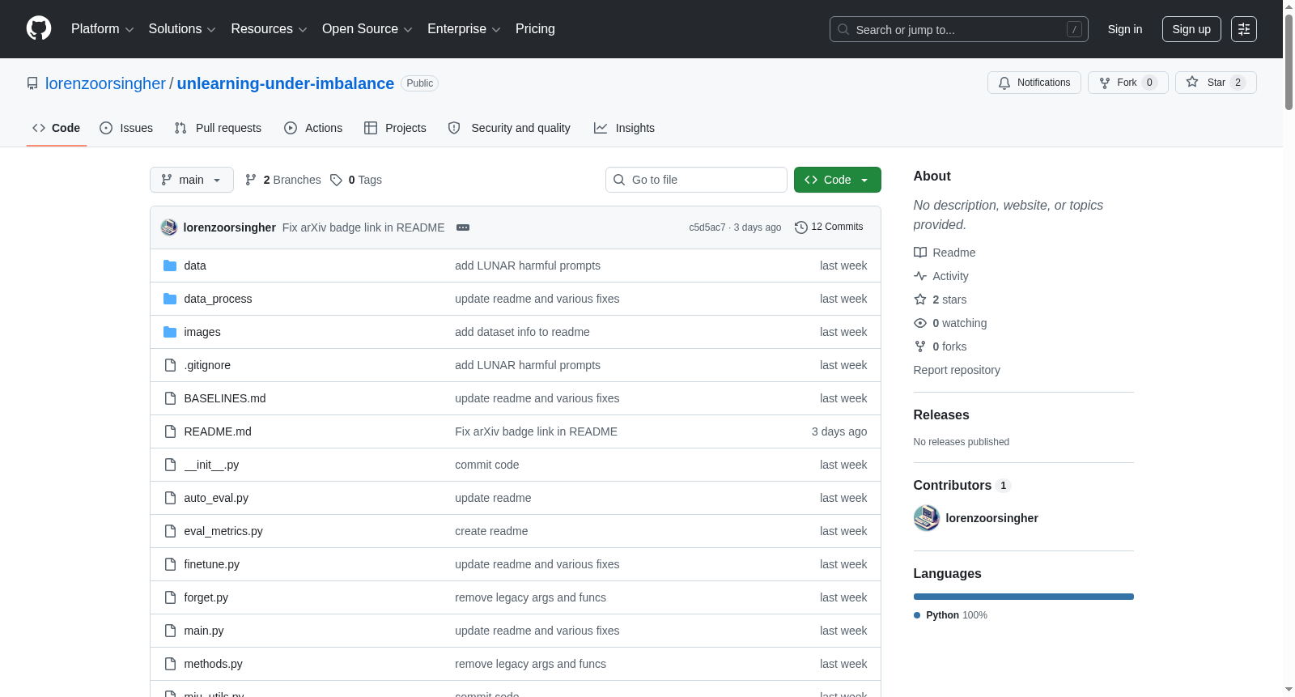1295x697 pixels.
Task: Click the tag icon beside Tags
Action: [337, 180]
